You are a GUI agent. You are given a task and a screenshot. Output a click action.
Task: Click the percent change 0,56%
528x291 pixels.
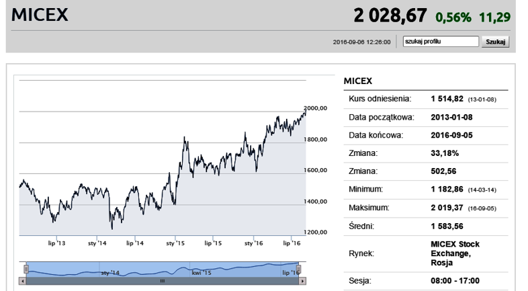453,17
